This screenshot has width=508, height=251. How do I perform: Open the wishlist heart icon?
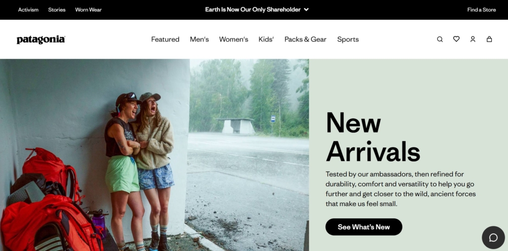[456, 39]
